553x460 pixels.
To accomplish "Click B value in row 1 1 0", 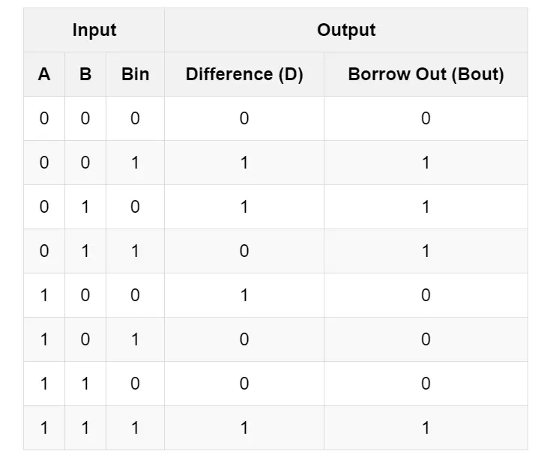I will click(85, 384).
